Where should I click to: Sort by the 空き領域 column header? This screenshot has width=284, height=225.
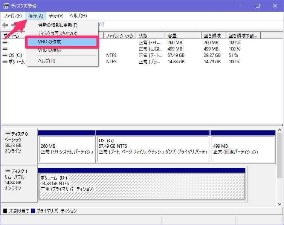click(x=214, y=35)
